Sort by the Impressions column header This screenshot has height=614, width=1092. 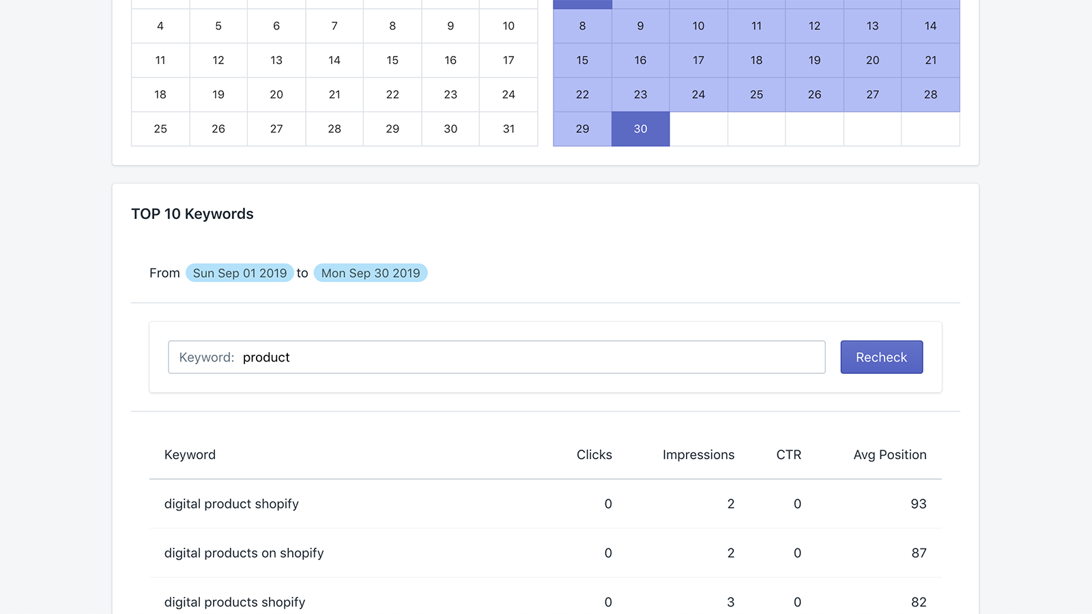(x=698, y=454)
